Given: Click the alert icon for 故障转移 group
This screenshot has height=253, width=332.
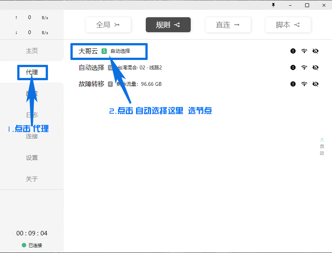Looking at the screenshot, I should [293, 84].
